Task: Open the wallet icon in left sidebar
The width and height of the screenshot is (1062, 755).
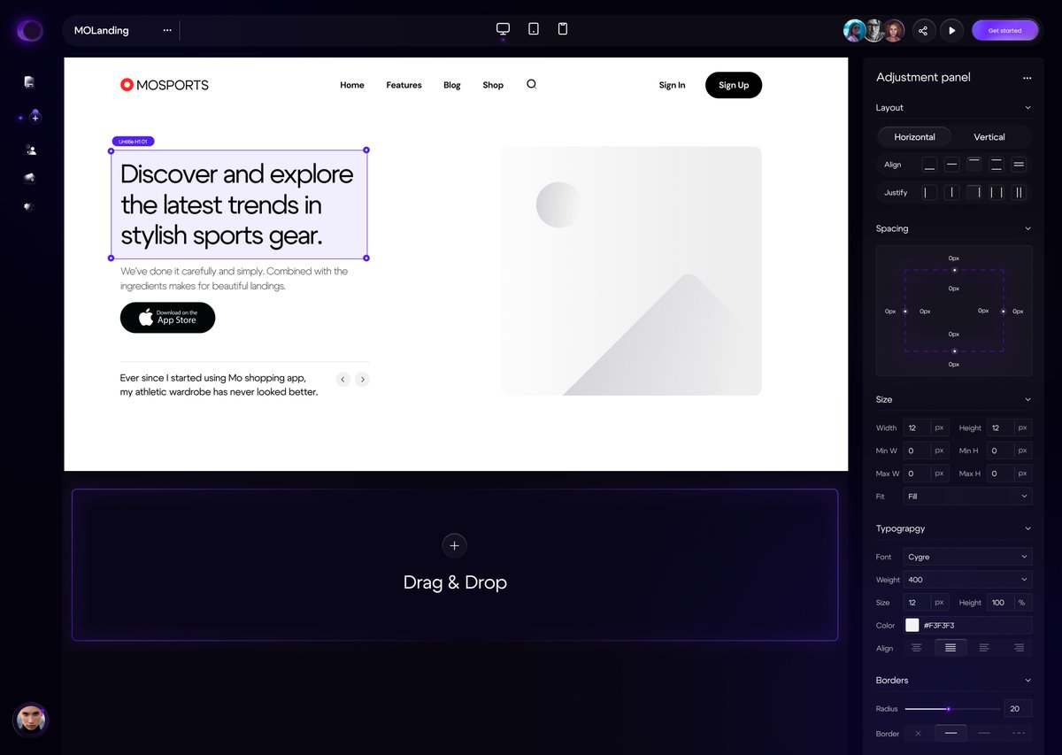Action: click(x=29, y=178)
